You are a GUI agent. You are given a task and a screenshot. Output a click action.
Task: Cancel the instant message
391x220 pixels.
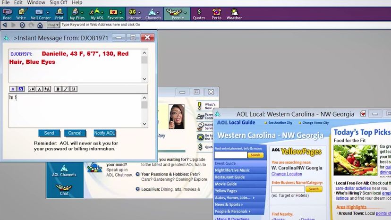(x=75, y=133)
